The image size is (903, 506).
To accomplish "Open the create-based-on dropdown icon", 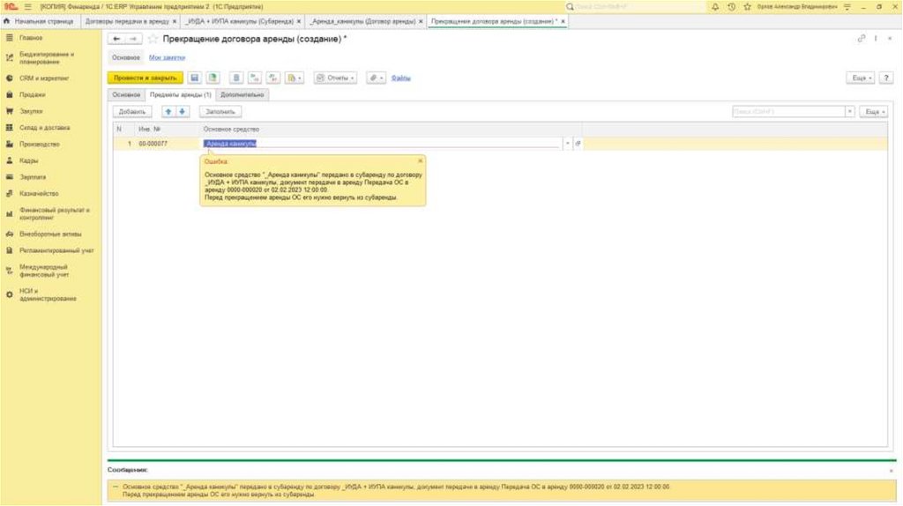I will tap(295, 78).
